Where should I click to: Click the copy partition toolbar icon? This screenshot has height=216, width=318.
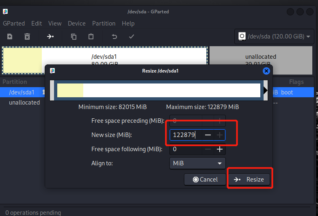tap(74, 36)
